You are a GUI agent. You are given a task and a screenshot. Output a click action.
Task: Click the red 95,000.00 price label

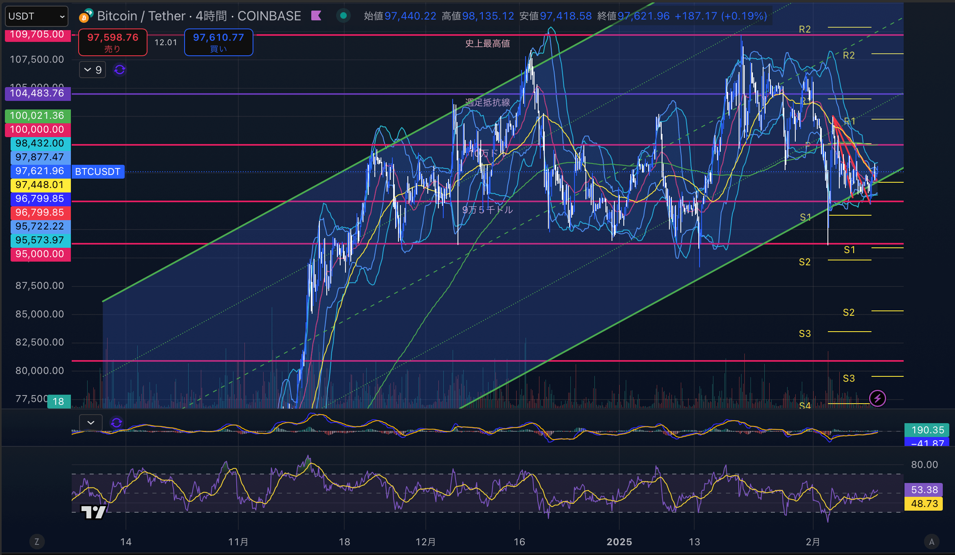[40, 254]
